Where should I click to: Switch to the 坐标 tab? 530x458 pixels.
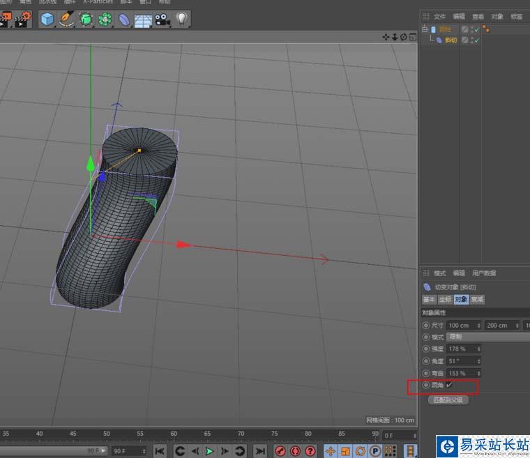point(445,300)
